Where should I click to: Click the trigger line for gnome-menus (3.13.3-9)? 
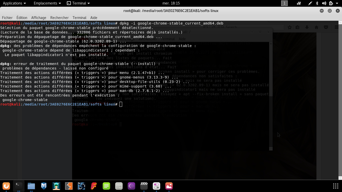89,77
